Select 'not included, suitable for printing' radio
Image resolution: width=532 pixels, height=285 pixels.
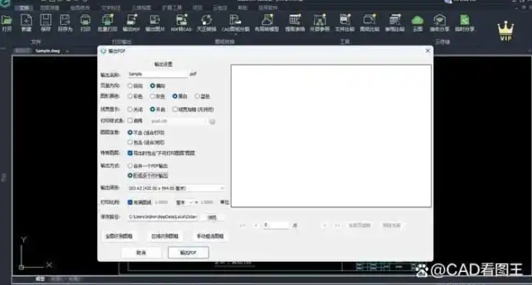tap(130, 132)
